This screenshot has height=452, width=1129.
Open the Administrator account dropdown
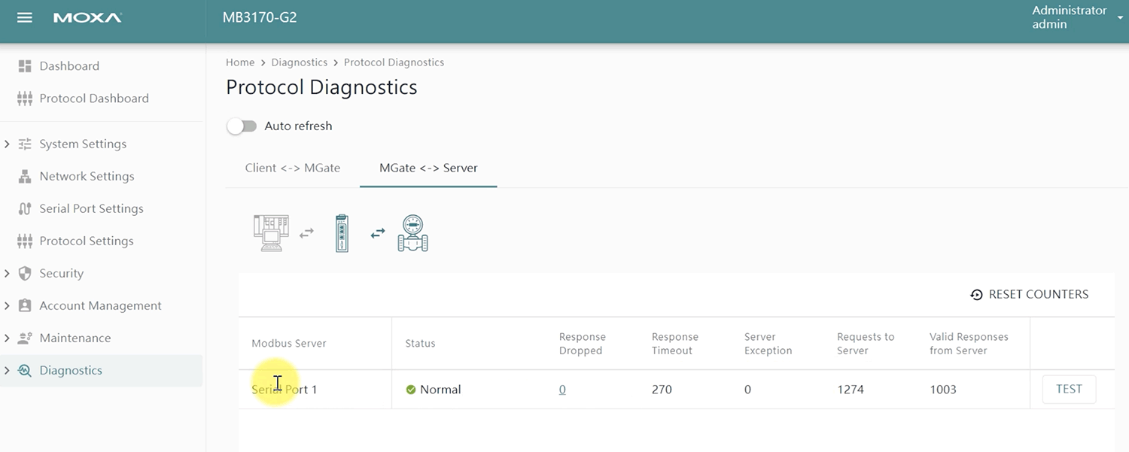(x=1119, y=18)
